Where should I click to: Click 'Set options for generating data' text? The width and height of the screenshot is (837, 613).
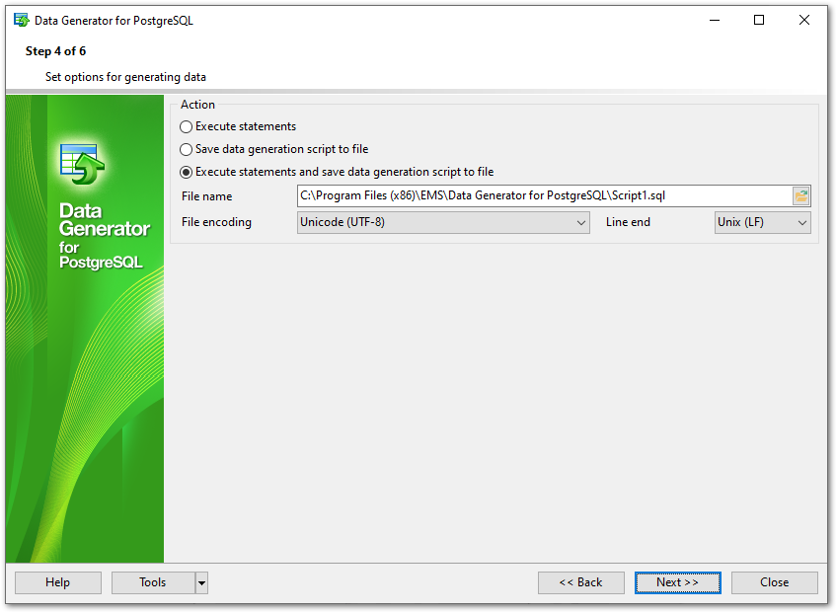coord(125,77)
